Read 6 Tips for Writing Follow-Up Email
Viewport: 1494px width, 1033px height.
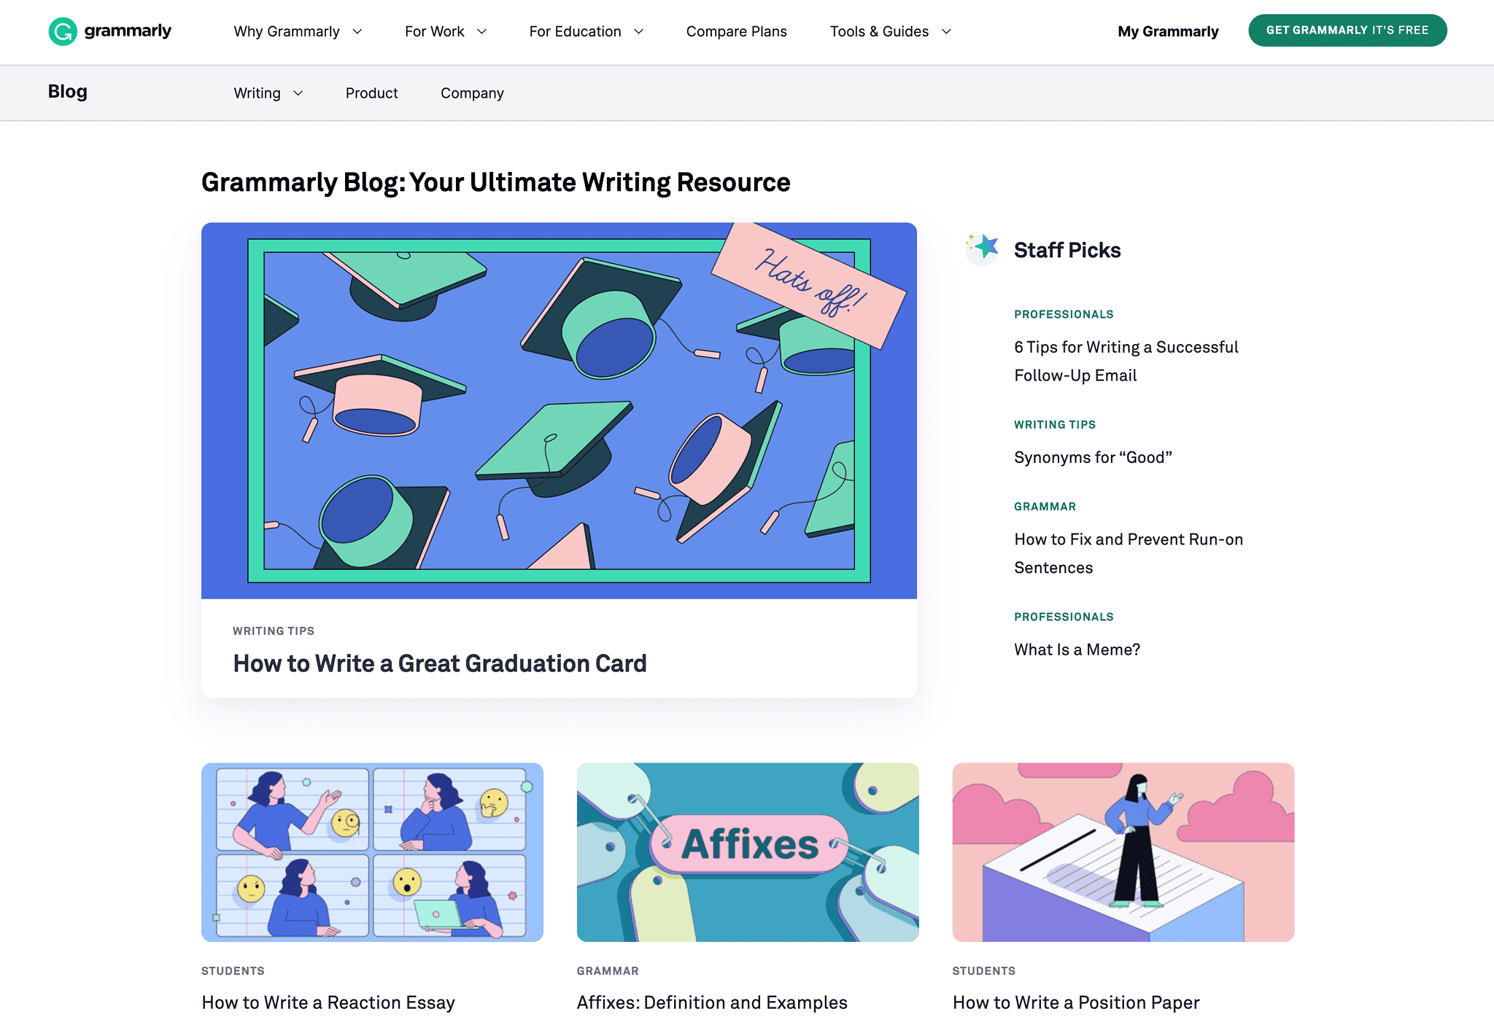1126,362
